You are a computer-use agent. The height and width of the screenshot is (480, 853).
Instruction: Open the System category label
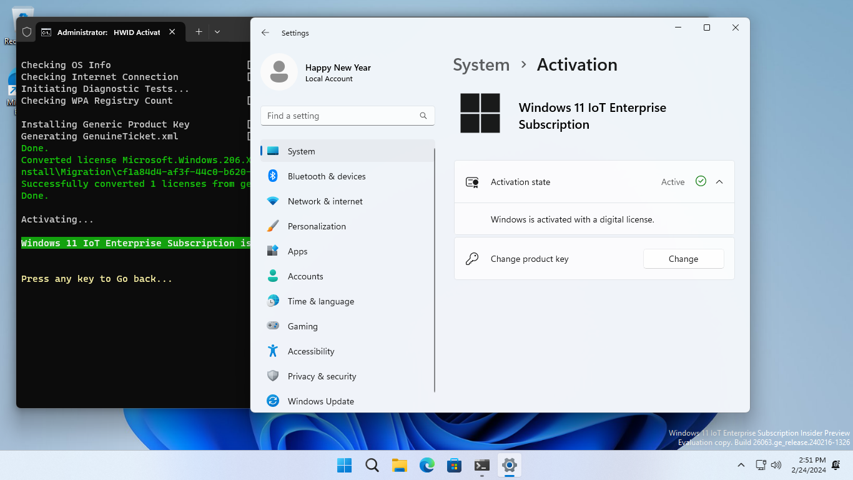301,151
